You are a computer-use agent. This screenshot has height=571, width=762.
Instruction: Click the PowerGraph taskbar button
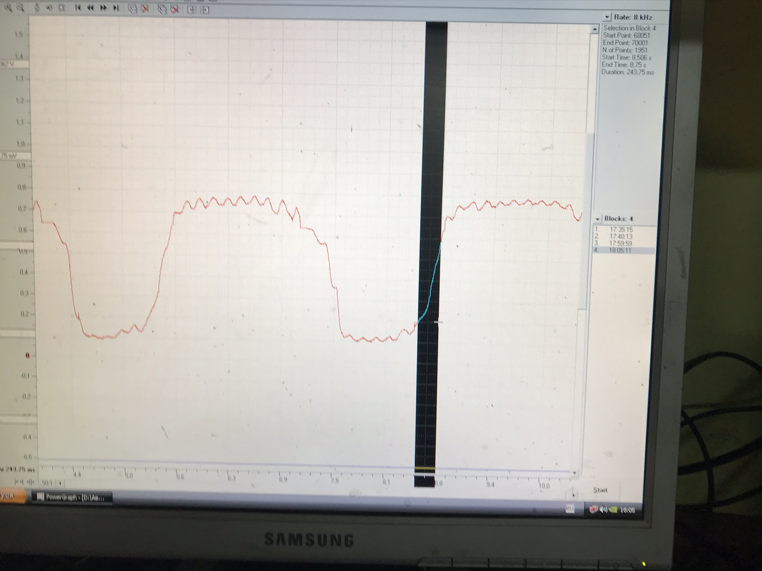[x=71, y=497]
